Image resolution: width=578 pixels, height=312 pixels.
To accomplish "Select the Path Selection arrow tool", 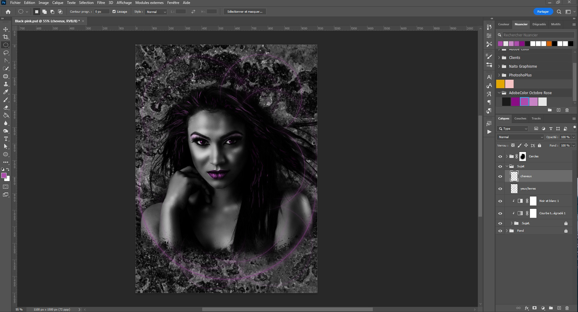I will tap(6, 146).
